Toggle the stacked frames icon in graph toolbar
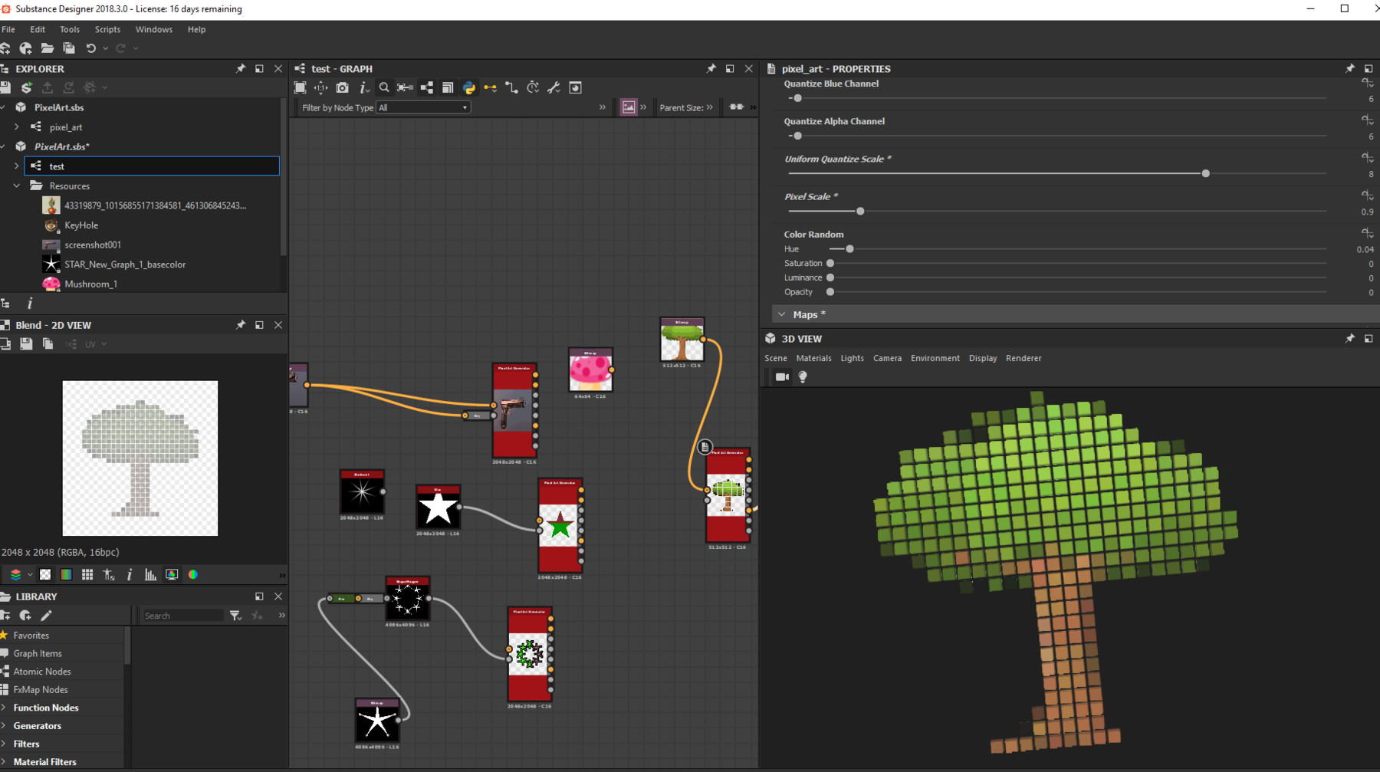The width and height of the screenshot is (1380, 772). tap(448, 87)
